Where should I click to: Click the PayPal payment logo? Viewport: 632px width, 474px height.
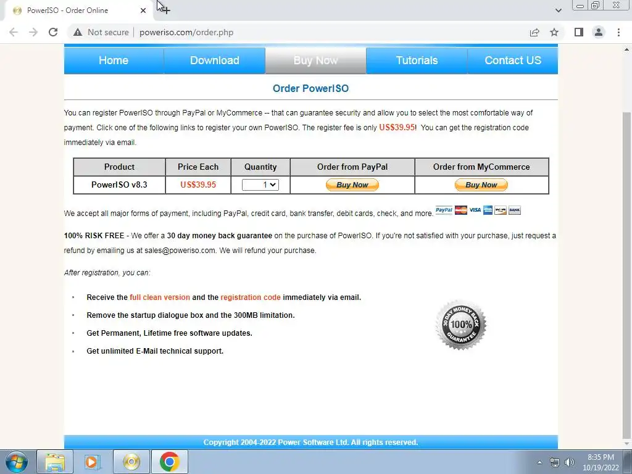[x=444, y=210]
